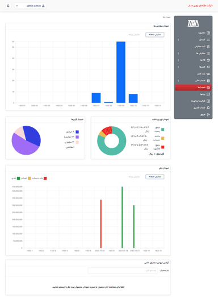The image size is (218, 298).
Task: Expand the Kartabl submenu chevron
Action: click(178, 40)
